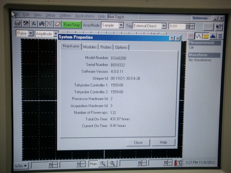This screenshot has width=231, height=173.
Task: Switch to the Options tab
Action: click(x=121, y=47)
